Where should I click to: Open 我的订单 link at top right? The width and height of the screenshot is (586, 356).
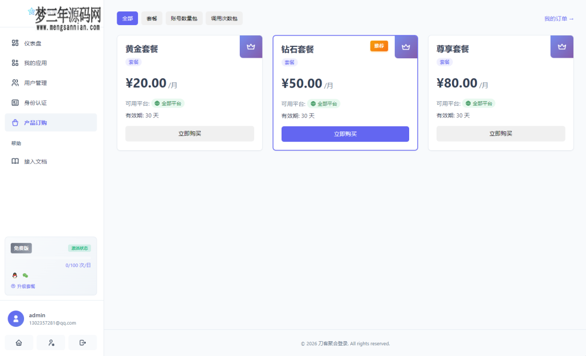click(560, 18)
